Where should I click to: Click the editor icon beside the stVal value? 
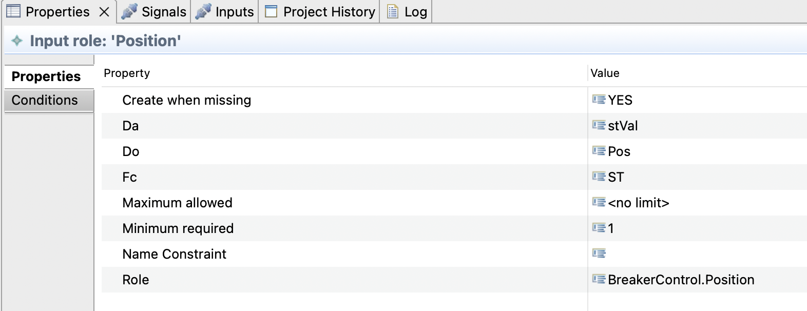pyautogui.click(x=599, y=125)
